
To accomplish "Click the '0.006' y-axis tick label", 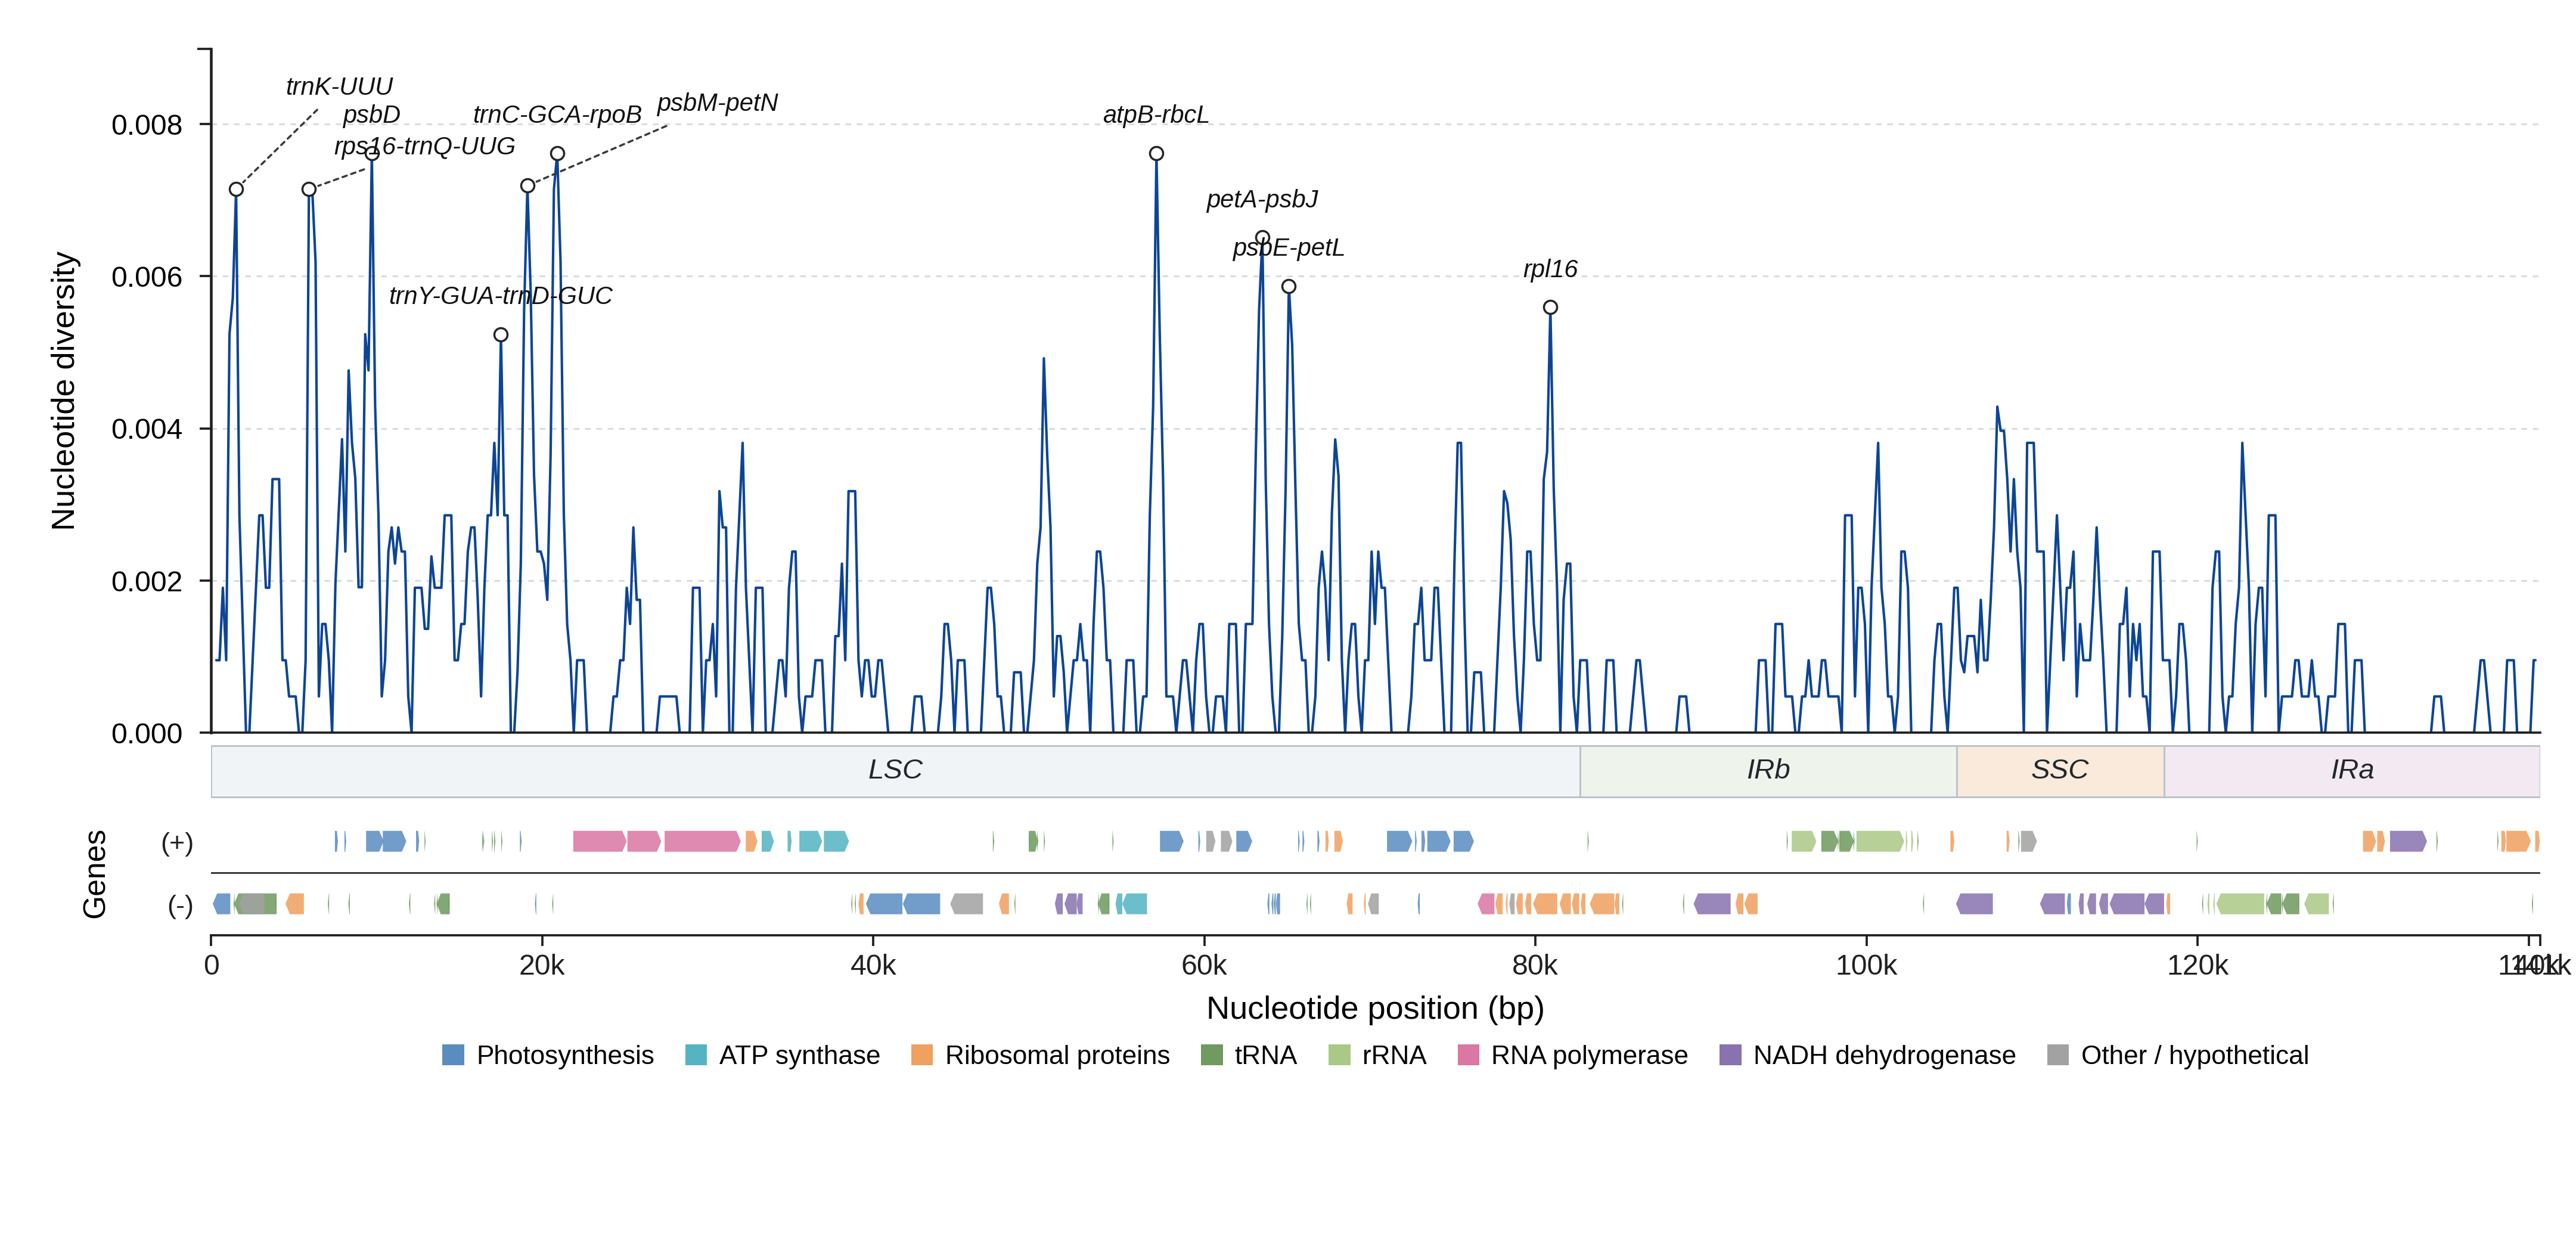I will (x=147, y=277).
